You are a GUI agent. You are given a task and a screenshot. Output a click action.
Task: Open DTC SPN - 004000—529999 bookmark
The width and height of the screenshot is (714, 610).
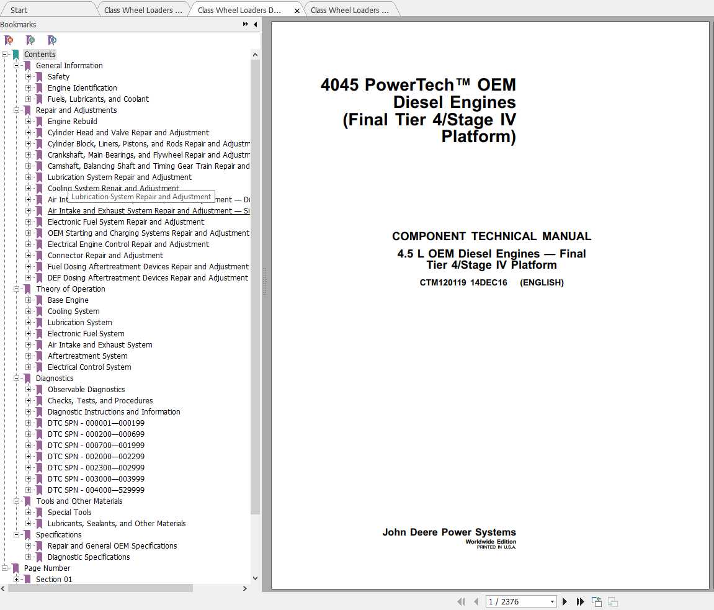pos(96,490)
